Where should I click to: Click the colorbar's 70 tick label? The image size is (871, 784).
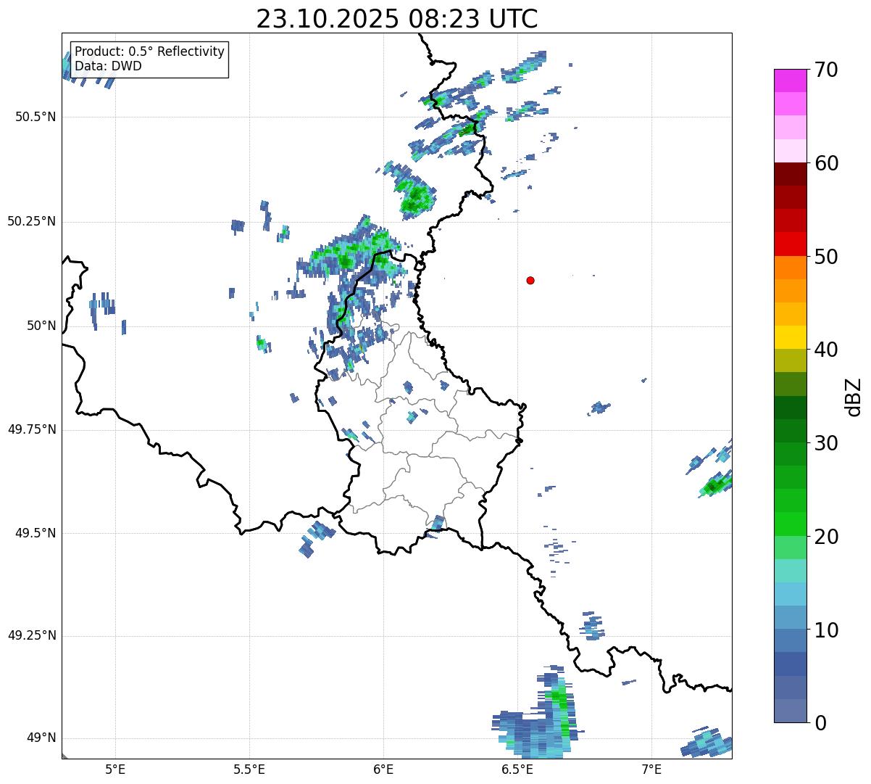point(826,70)
